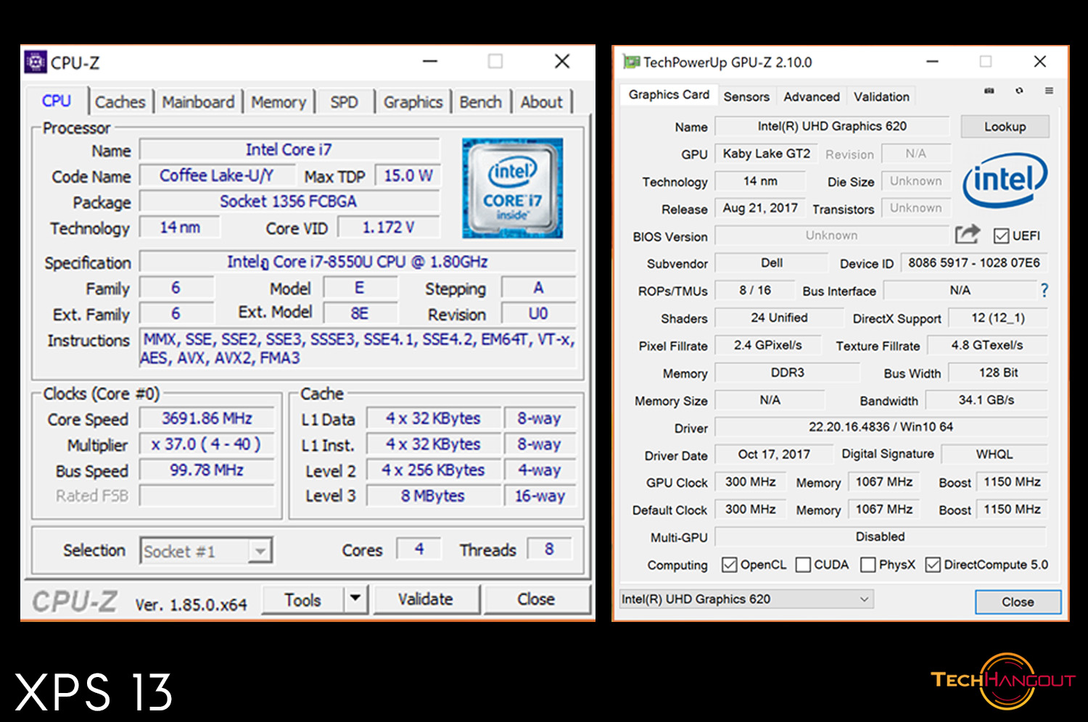
Task: Click the GPU-Z refresh icon
Action: (x=1019, y=91)
